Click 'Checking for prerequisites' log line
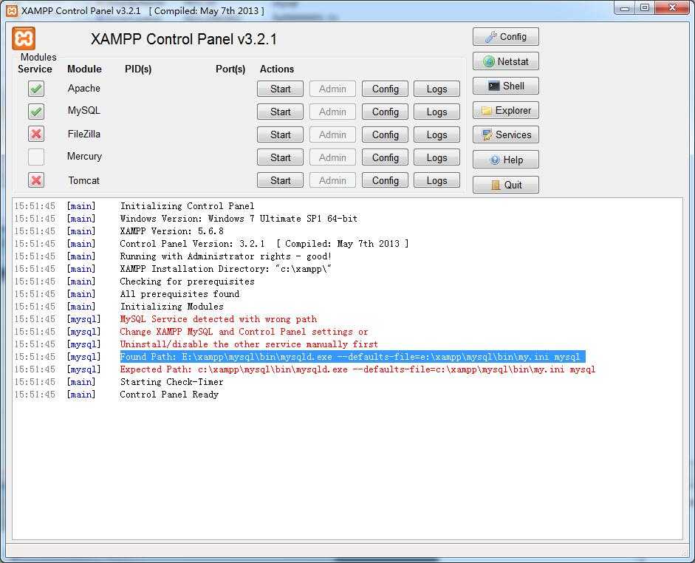 [x=187, y=281]
